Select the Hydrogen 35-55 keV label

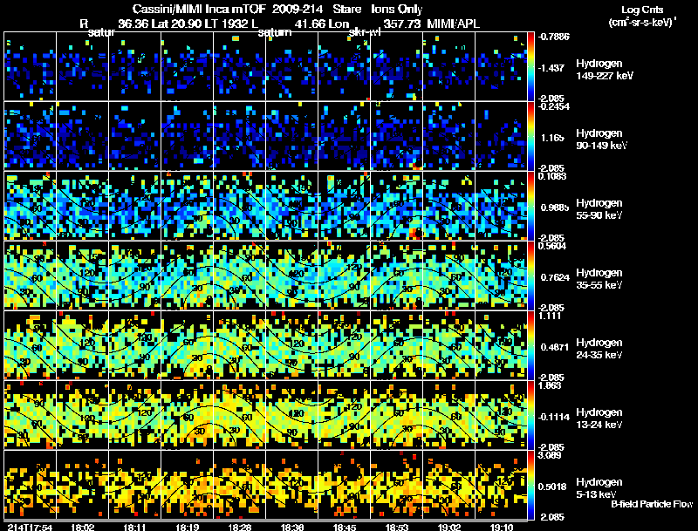point(599,279)
